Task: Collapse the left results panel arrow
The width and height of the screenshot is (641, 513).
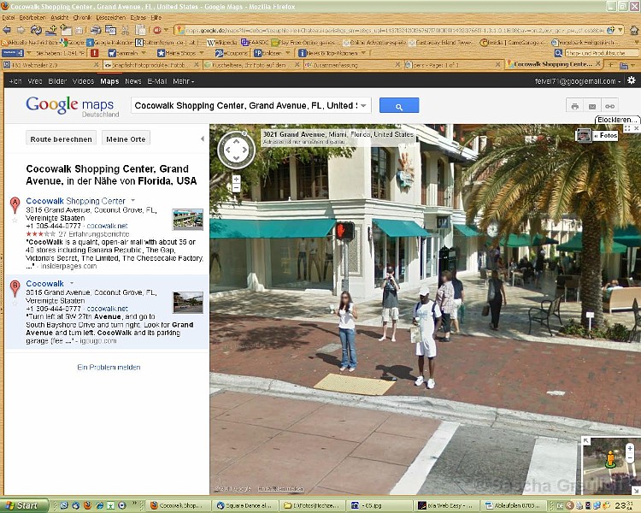Action: (203, 139)
